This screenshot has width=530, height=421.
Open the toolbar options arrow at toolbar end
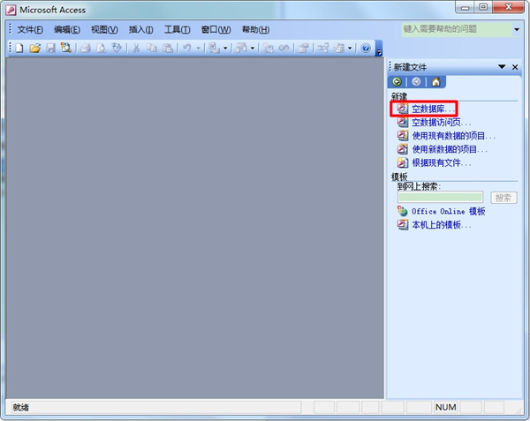pyautogui.click(x=379, y=49)
